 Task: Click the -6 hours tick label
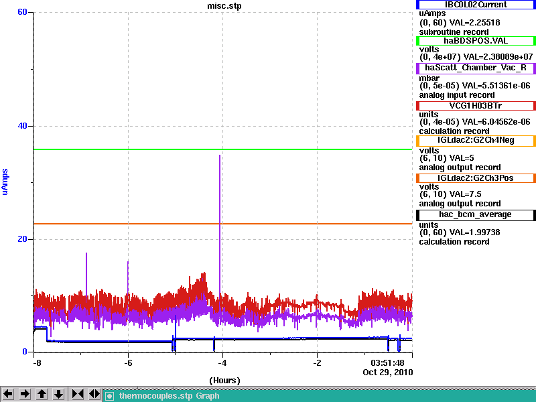128,363
